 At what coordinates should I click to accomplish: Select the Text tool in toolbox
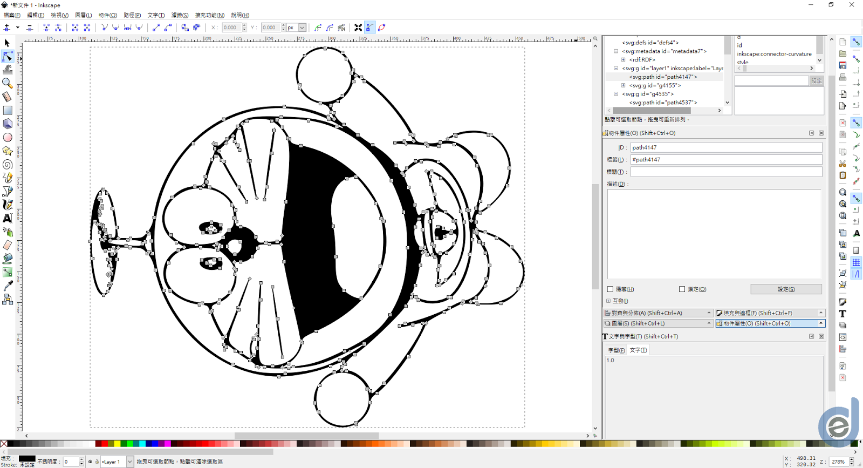point(8,218)
